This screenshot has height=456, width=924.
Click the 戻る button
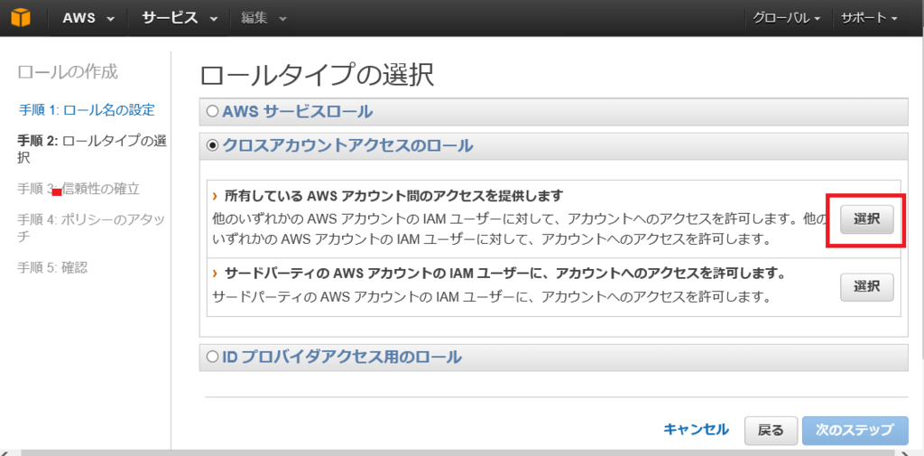pyautogui.click(x=771, y=431)
